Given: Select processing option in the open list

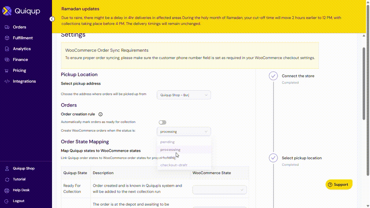Looking at the screenshot, I should [x=184, y=150].
